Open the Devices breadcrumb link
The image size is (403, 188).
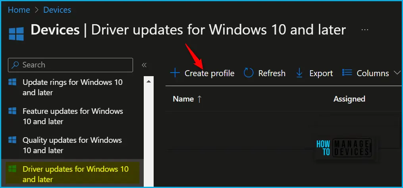pos(57,10)
